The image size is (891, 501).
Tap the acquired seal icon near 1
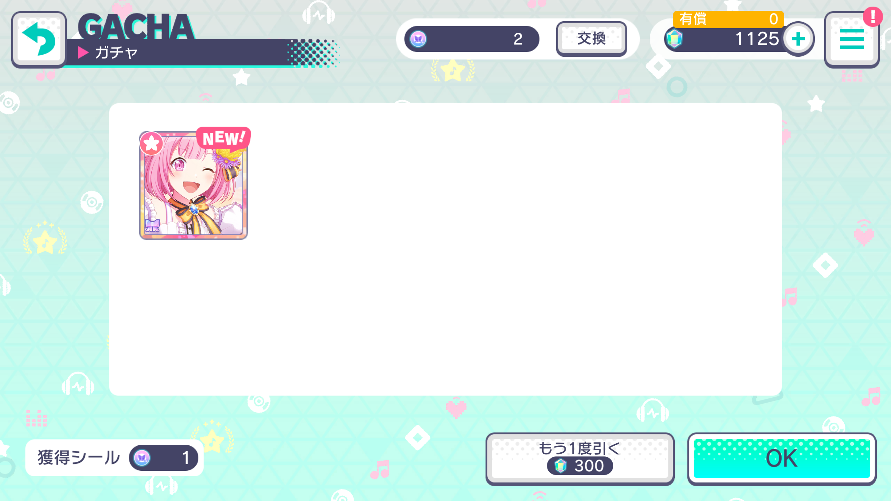coord(142,458)
